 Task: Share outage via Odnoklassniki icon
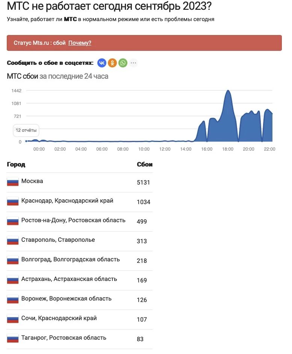click(112, 63)
